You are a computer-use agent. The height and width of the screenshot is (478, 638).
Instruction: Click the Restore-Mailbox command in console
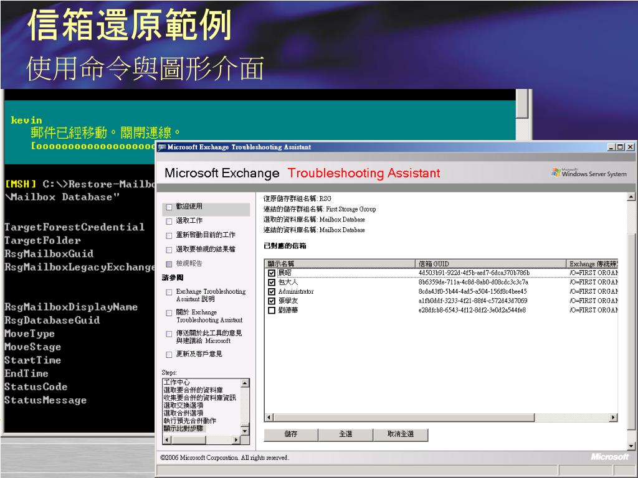(111, 184)
